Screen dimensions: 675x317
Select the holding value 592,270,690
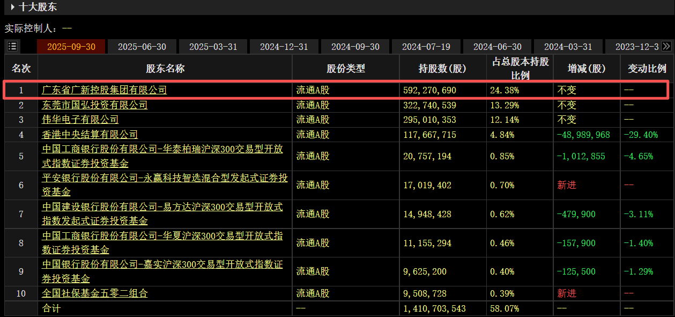(x=430, y=90)
